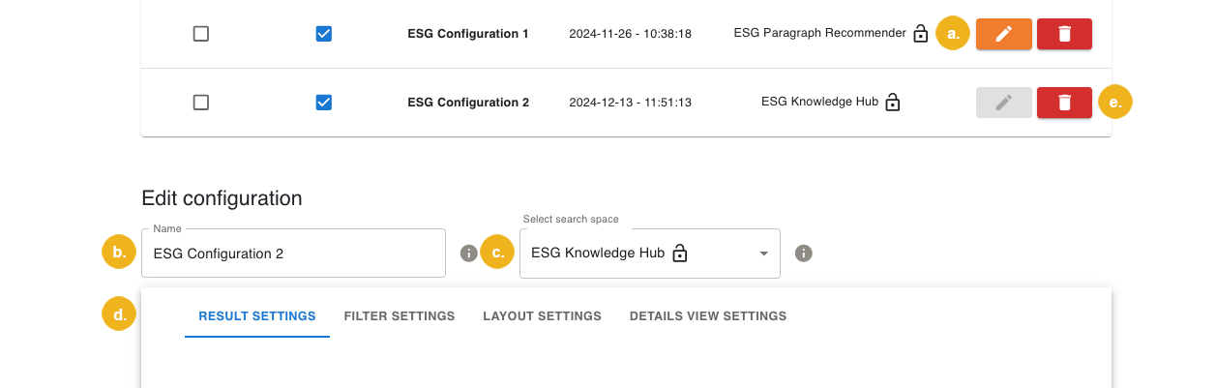Select the Result Settings tab

pos(257,316)
